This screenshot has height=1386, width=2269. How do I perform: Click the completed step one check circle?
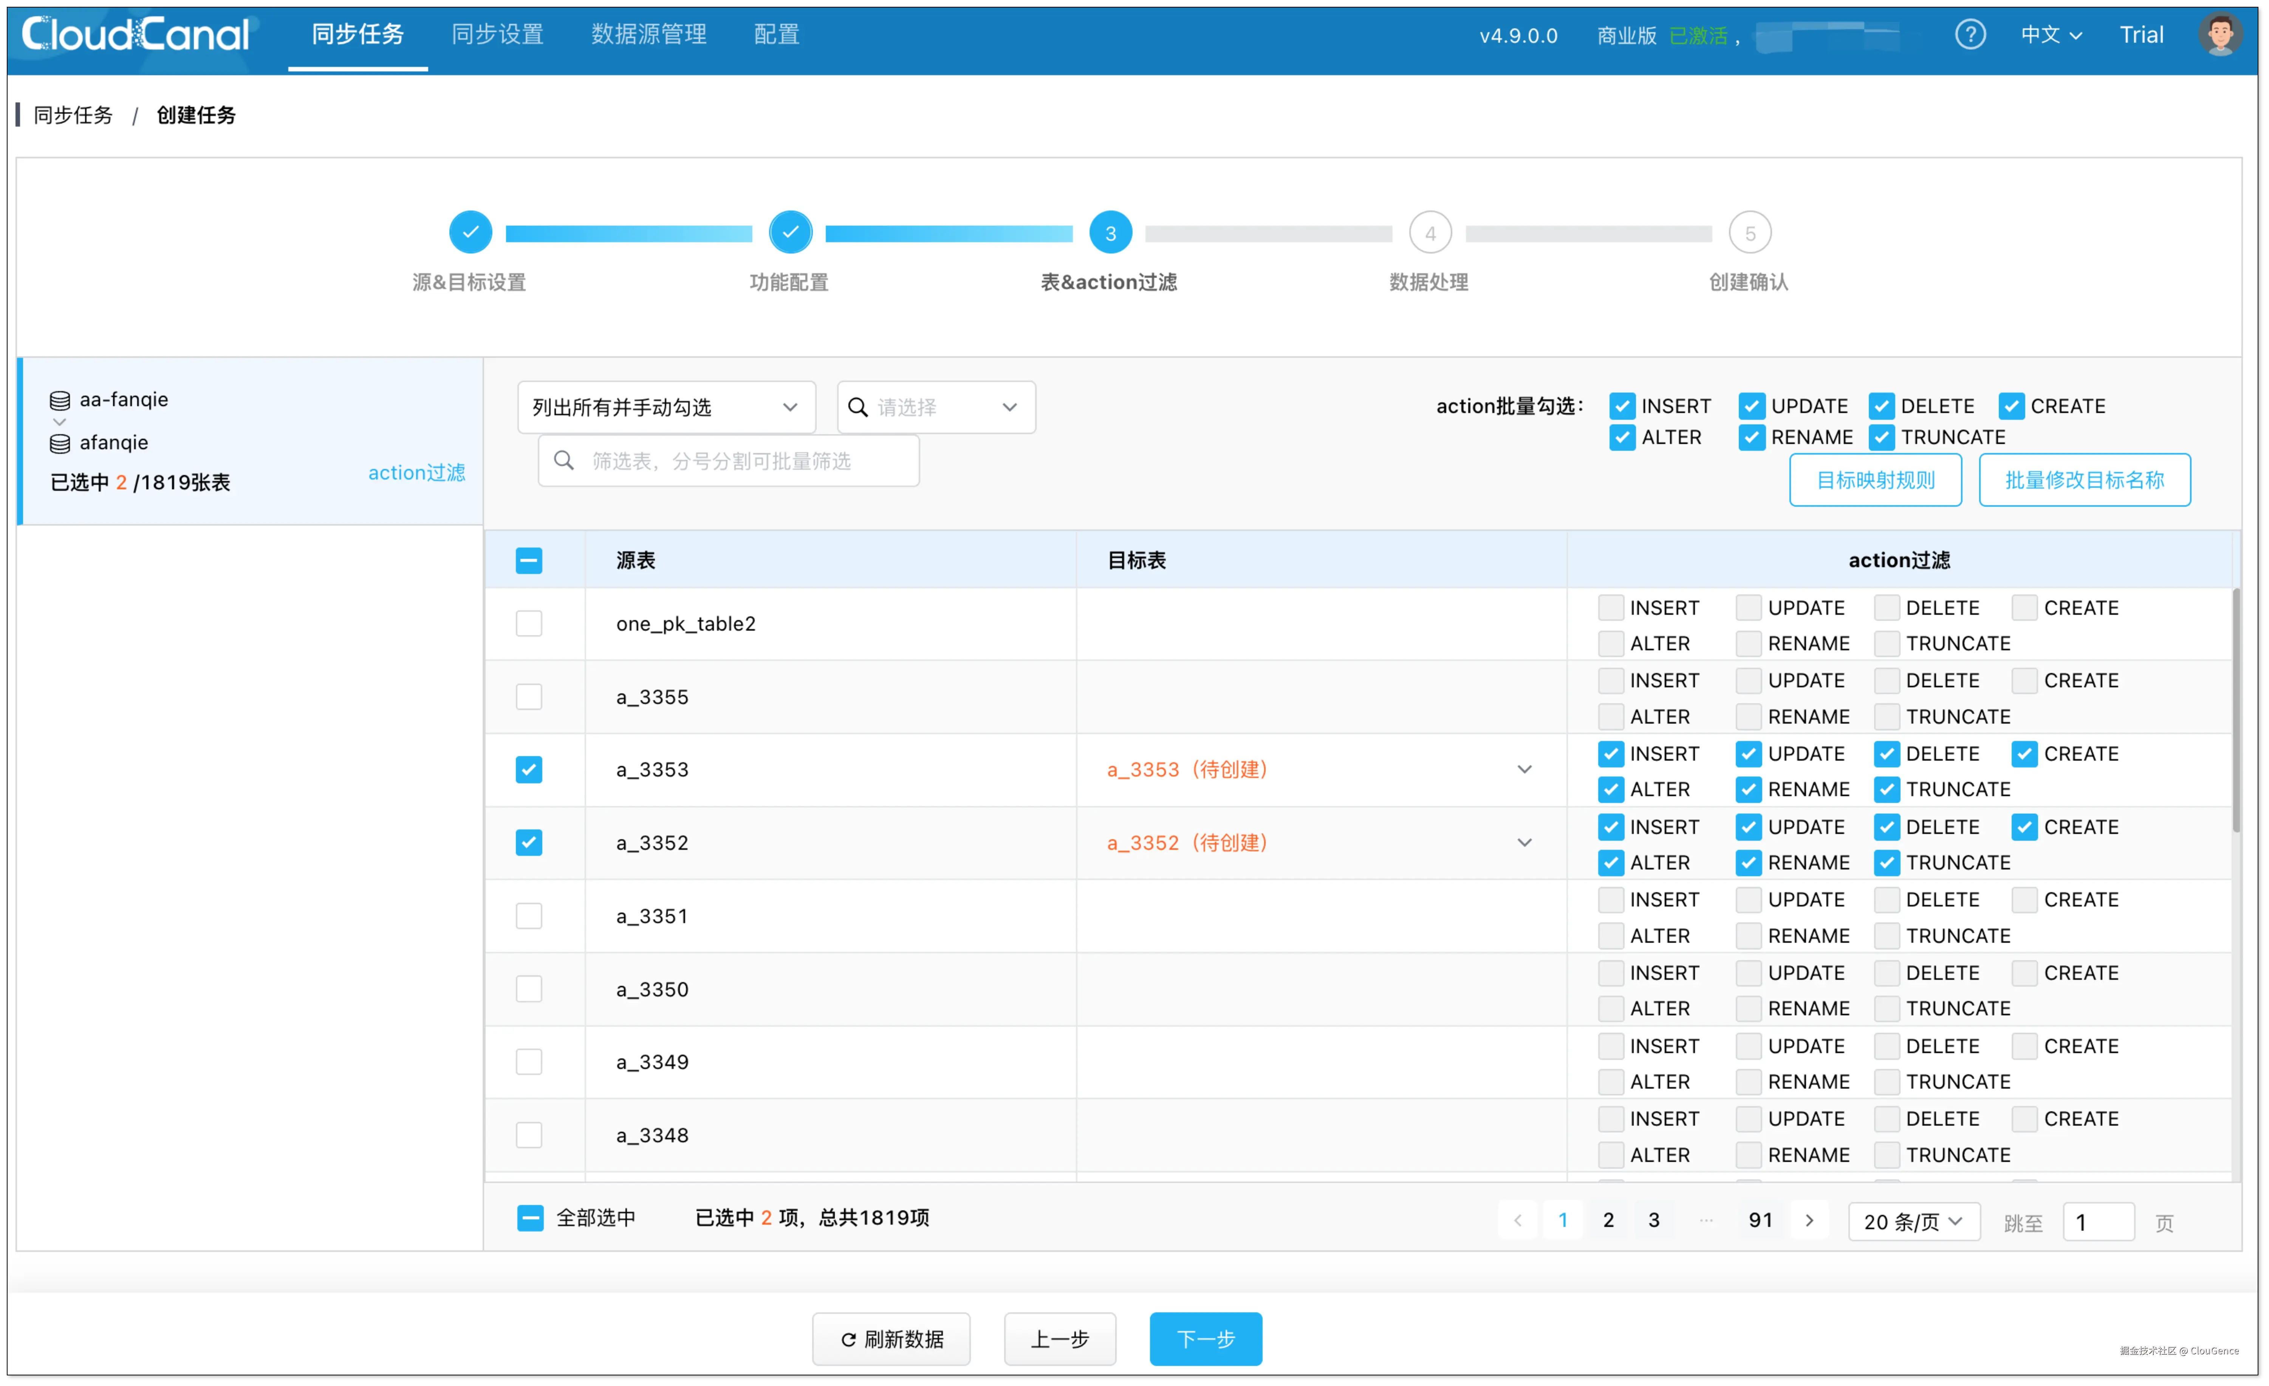[471, 232]
